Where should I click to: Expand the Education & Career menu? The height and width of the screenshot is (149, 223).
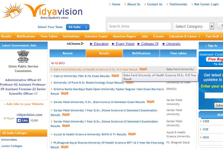coord(185,36)
